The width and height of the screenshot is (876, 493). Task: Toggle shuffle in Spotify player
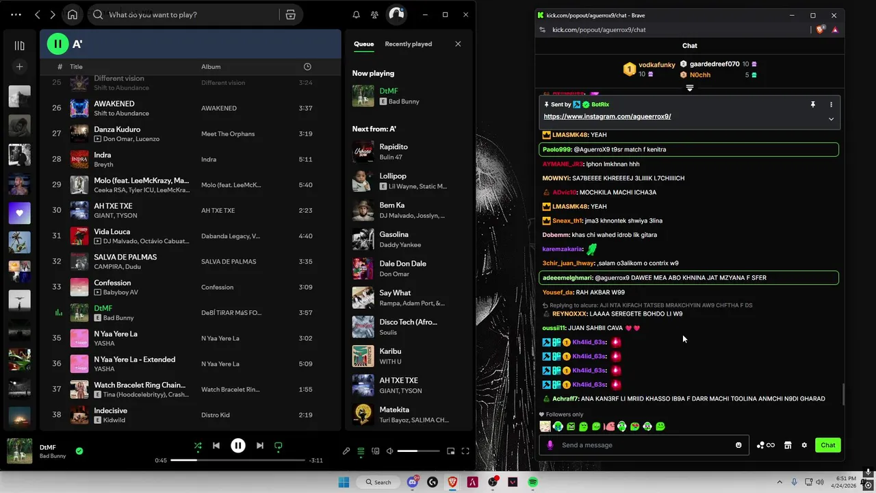[198, 446]
